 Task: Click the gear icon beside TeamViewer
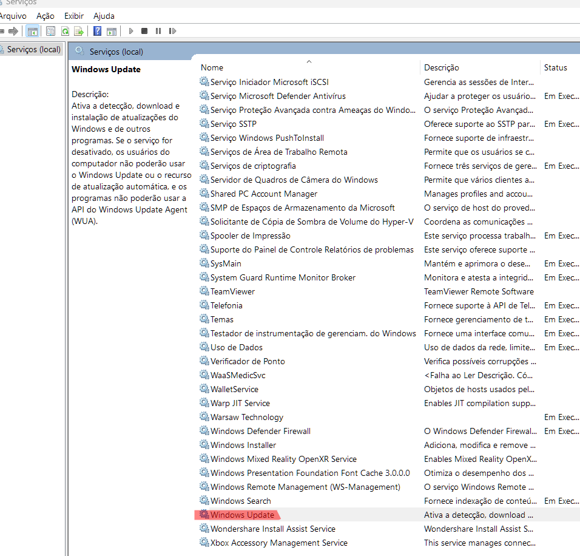(204, 291)
